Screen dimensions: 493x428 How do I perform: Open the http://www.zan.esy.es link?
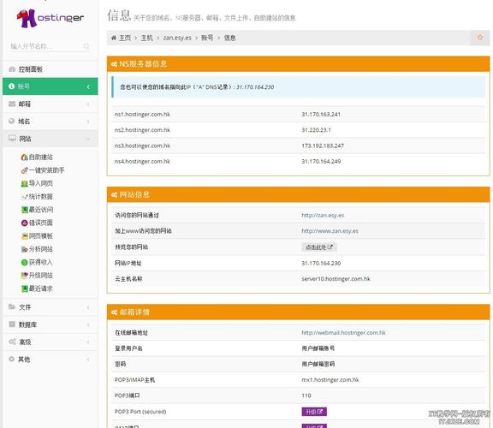coord(330,231)
